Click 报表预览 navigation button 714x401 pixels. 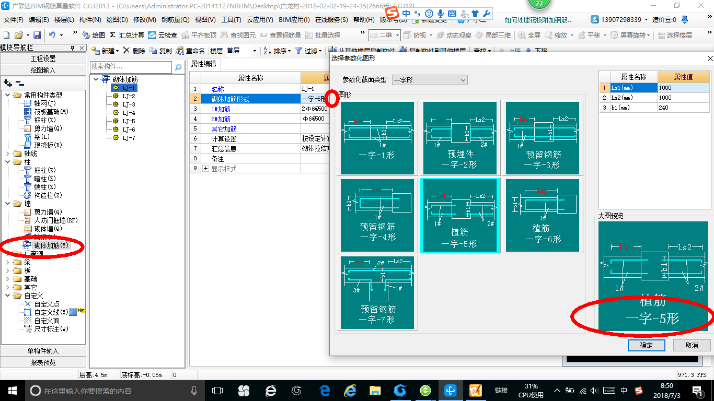pos(43,362)
